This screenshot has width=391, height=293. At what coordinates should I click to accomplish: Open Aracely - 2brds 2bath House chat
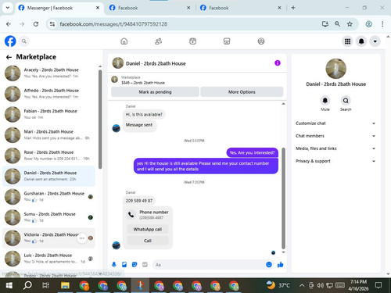click(48, 73)
